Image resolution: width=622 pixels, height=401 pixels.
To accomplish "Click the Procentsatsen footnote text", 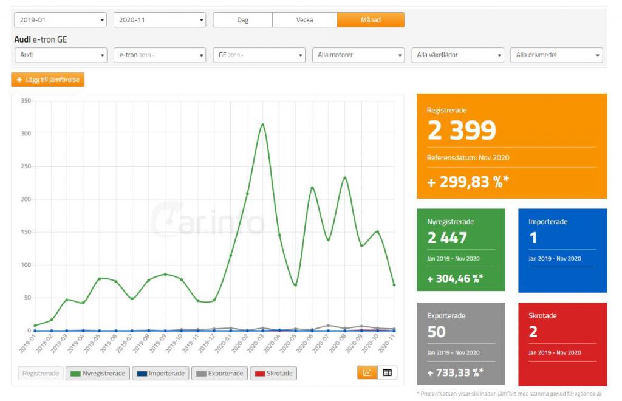I will [510, 394].
